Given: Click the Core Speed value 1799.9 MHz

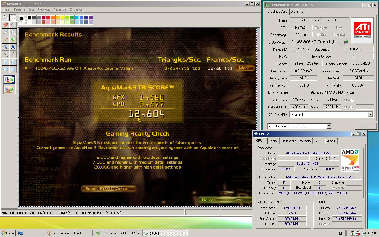Looking at the screenshot, I should 292,208.
